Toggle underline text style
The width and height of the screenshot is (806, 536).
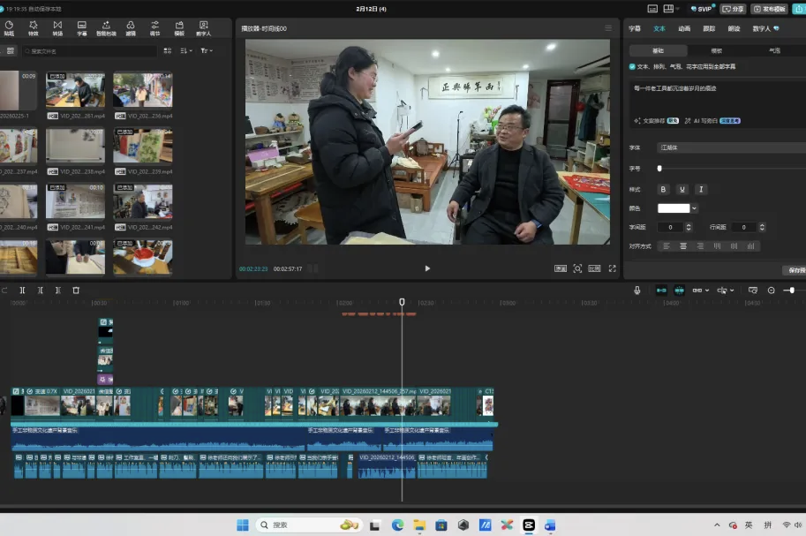click(682, 189)
